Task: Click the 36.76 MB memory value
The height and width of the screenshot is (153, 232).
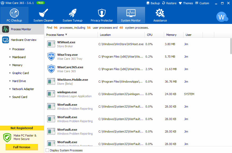Action: [171, 82]
